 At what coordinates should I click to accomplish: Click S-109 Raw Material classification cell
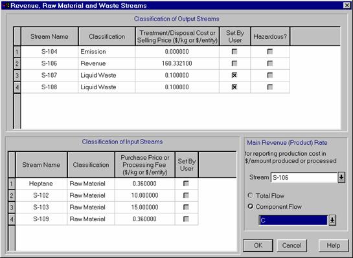(91, 219)
